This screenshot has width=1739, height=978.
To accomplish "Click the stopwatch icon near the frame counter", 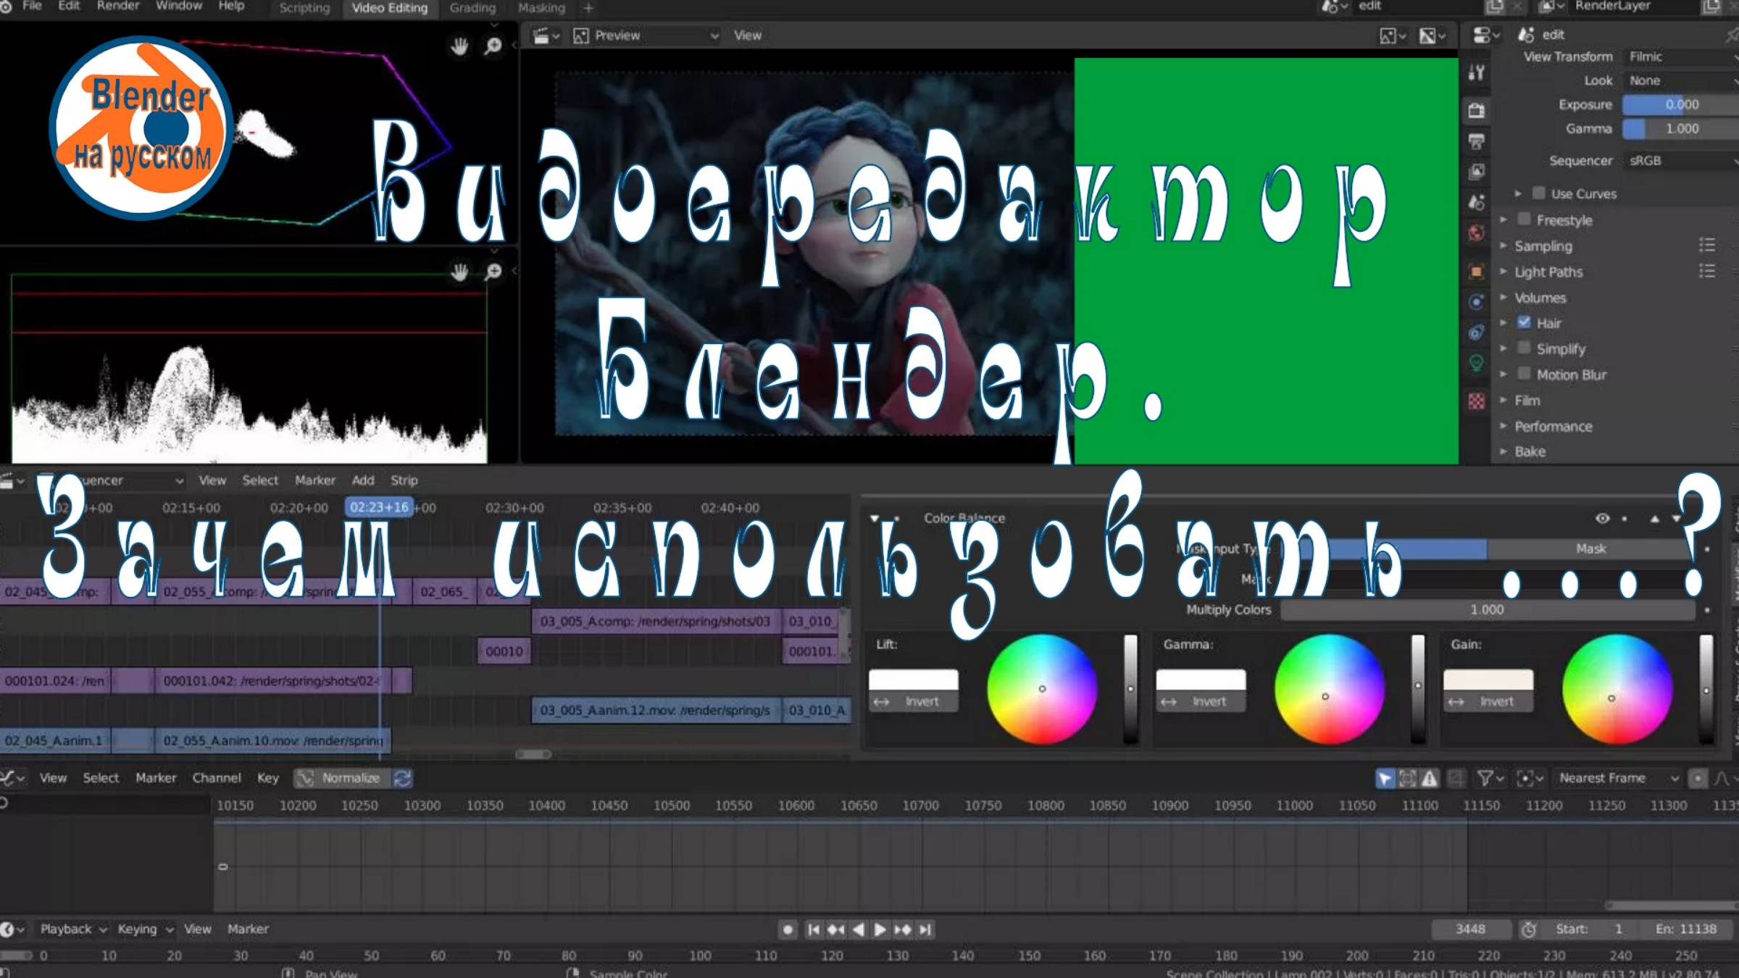I will coord(1530,929).
